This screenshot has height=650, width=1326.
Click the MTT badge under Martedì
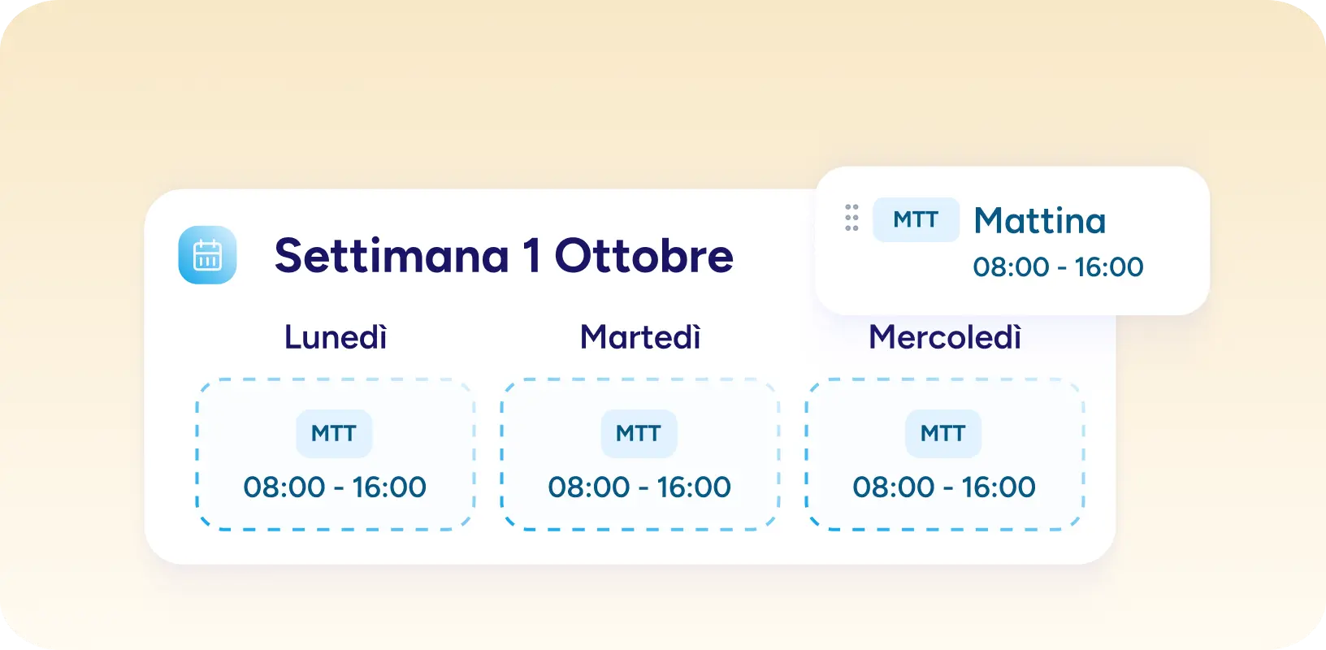point(639,433)
